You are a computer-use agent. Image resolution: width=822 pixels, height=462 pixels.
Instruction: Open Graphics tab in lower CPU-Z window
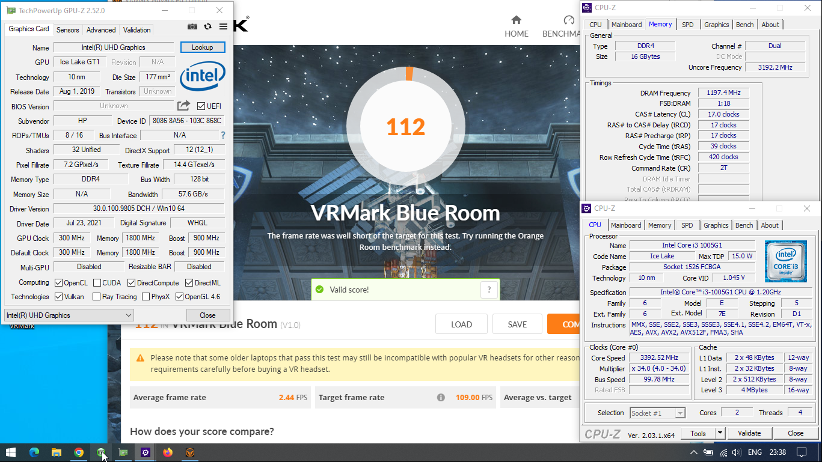[716, 225]
